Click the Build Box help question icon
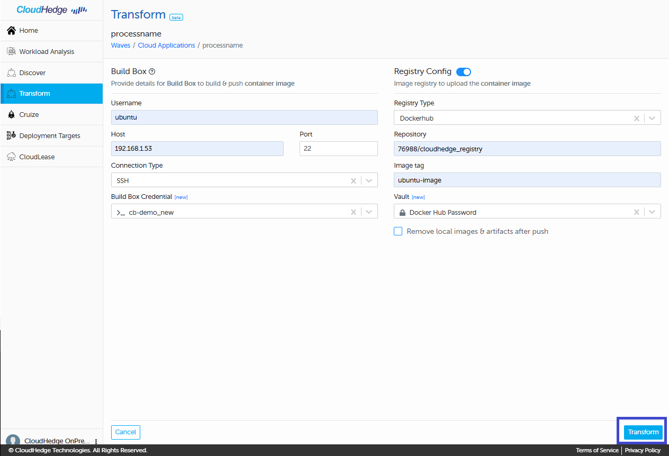Screen dimensions: 669x456 click(152, 71)
